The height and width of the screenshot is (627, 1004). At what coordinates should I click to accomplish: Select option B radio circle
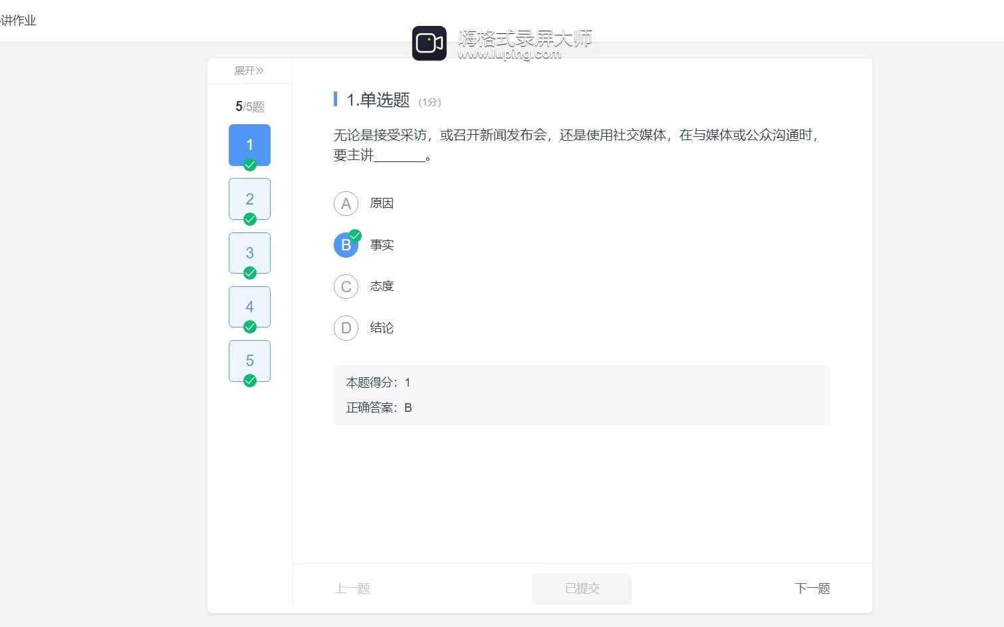[346, 245]
